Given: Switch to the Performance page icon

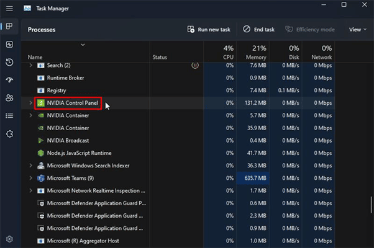Looking at the screenshot, I should click(9, 45).
